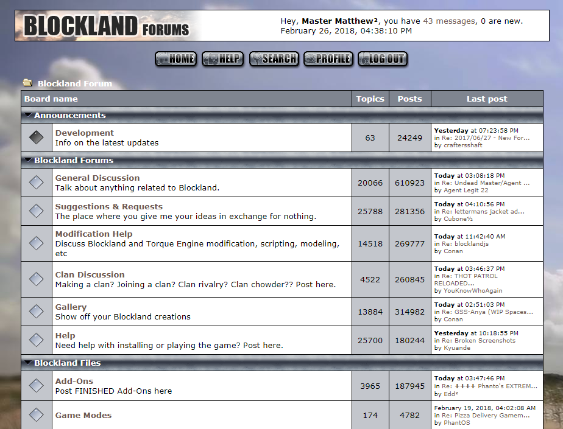Click the board icon for Modification Help
The image size is (563, 429).
(x=37, y=243)
